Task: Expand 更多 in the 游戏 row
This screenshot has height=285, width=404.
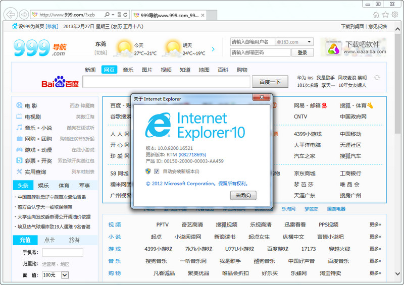Action: (x=375, y=249)
